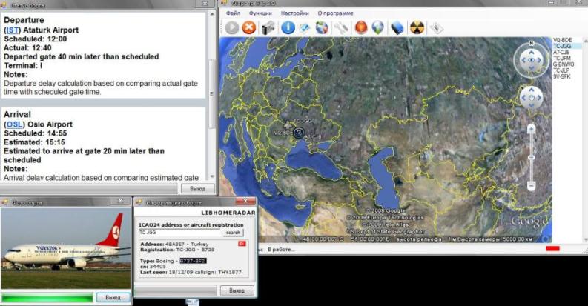Click the blue book icon
588x306 pixels.
click(397, 28)
